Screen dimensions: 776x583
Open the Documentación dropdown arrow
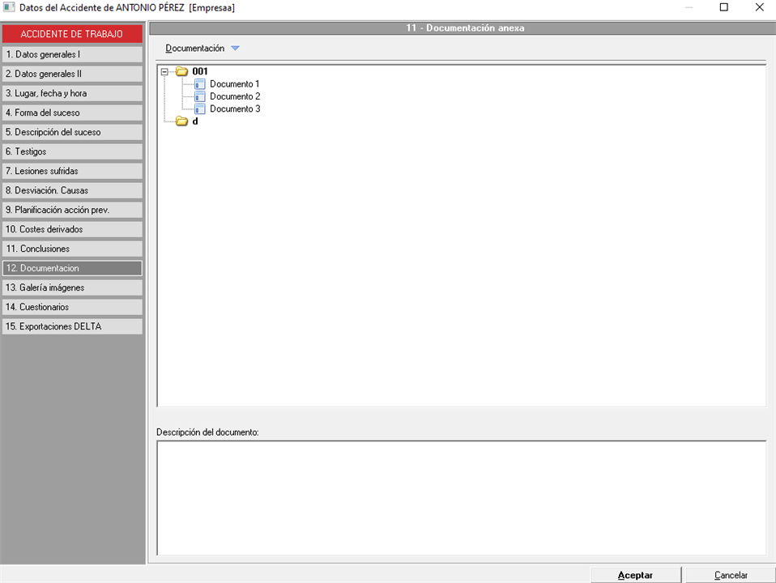[235, 49]
